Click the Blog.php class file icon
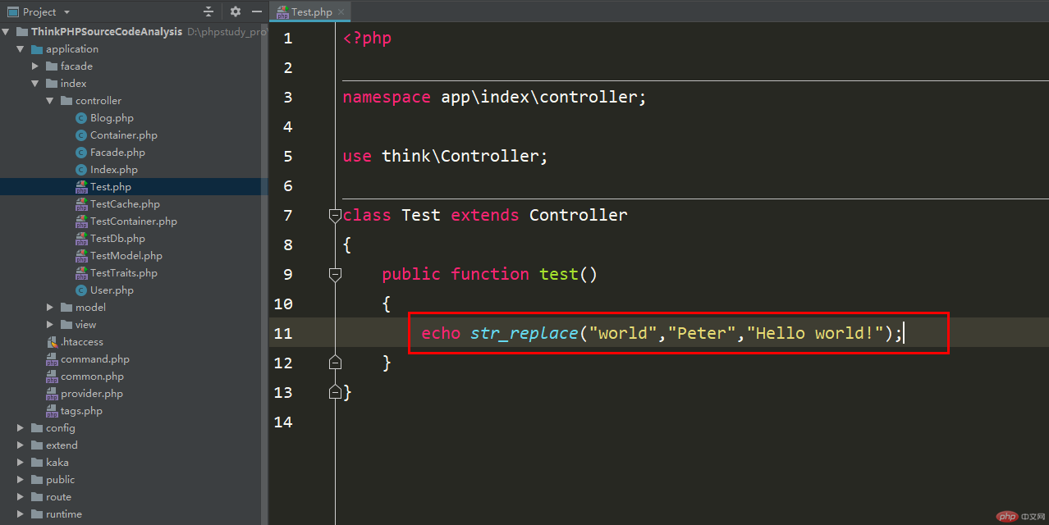Image resolution: width=1049 pixels, height=525 pixels. (x=81, y=117)
